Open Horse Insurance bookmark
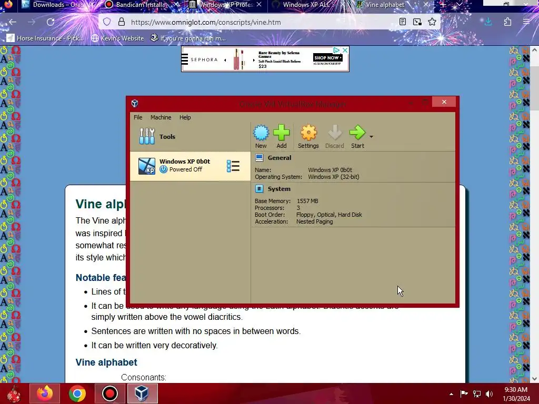Viewport: 539px width, 404px height. point(45,38)
